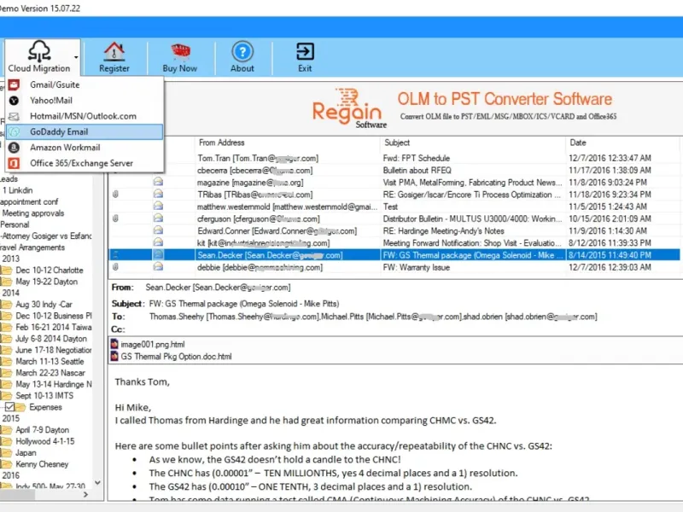Click the Amazon Workmail icon in menu

[x=14, y=147]
